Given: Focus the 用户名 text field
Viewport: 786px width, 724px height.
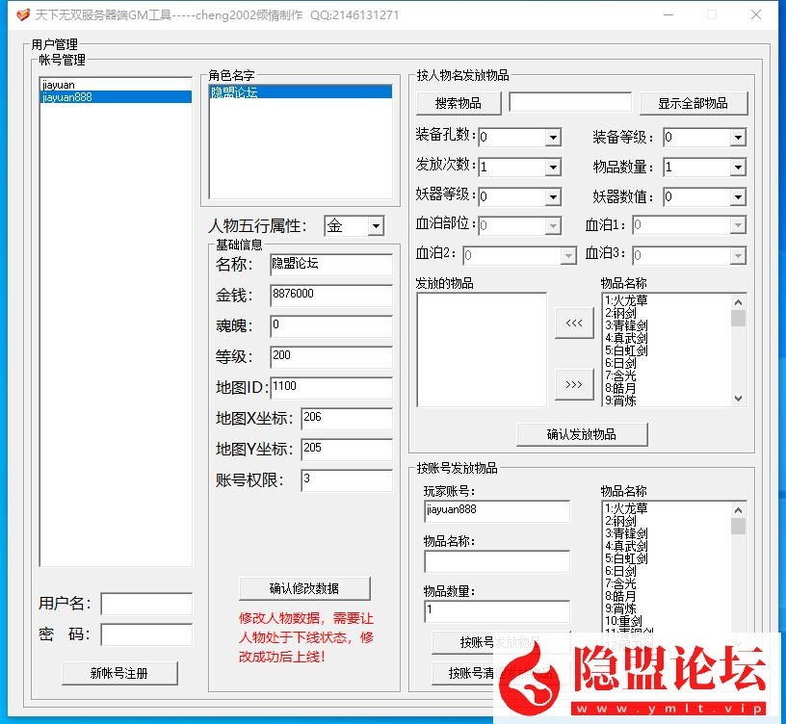Looking at the screenshot, I should pos(146,604).
